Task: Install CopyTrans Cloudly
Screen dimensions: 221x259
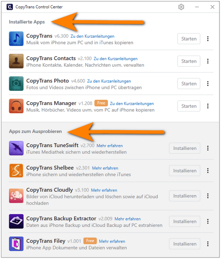Action: pyautogui.click(x=185, y=196)
